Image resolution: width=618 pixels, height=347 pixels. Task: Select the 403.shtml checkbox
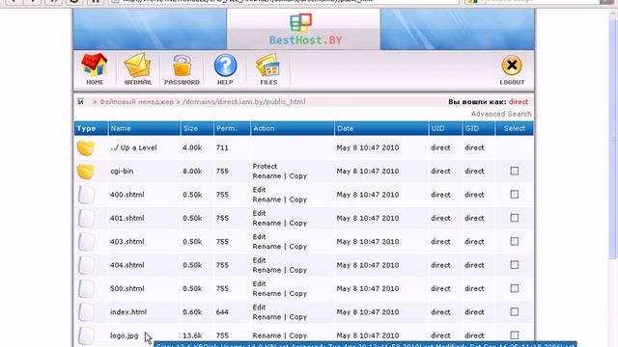pyautogui.click(x=515, y=242)
